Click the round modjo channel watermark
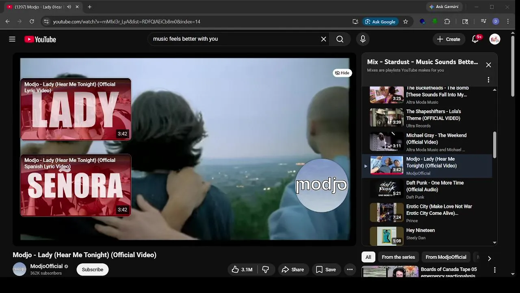 tap(321, 185)
